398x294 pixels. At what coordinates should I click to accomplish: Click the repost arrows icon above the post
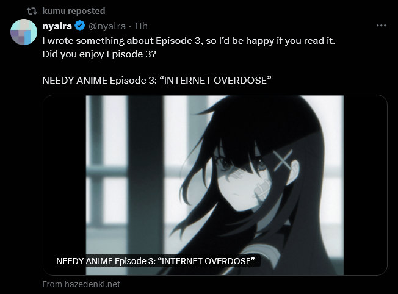click(32, 11)
